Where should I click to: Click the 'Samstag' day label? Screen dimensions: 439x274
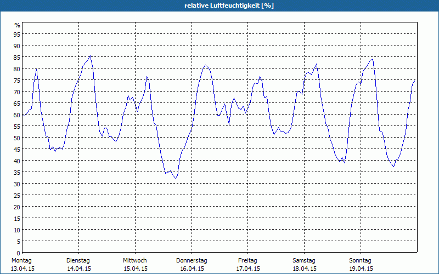(304, 261)
